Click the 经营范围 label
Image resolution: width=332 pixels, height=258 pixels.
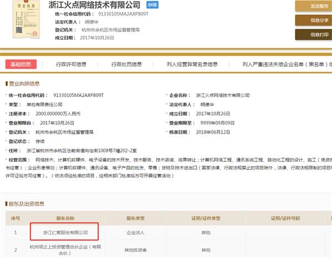pyautogui.click(x=18, y=160)
